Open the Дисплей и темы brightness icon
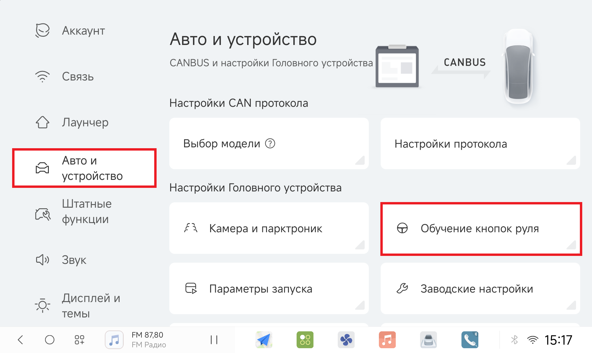The height and width of the screenshot is (355, 592). pos(43,306)
